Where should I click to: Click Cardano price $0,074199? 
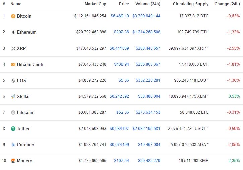[119, 145]
